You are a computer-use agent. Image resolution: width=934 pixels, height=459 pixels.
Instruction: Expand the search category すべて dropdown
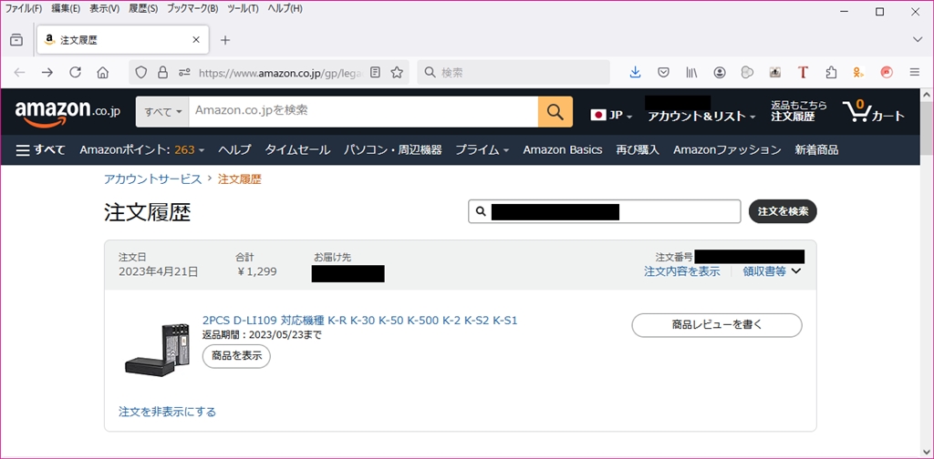pyautogui.click(x=162, y=112)
